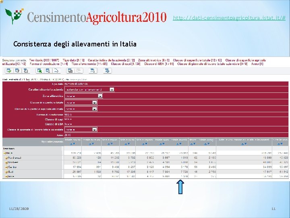Screen dimensions: 290x218
Task: Click the table with globe toolbar icon
Action: (x=107, y=71)
